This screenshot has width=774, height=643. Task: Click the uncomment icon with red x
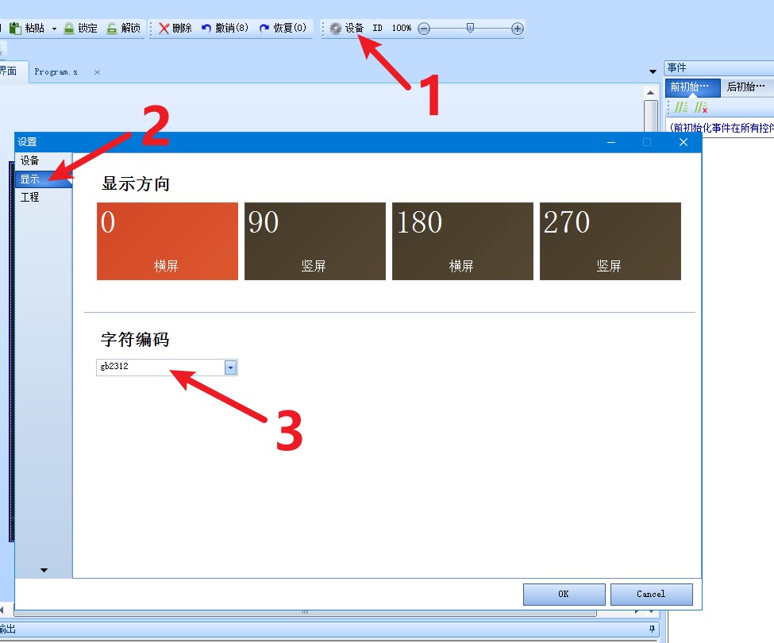(x=701, y=107)
